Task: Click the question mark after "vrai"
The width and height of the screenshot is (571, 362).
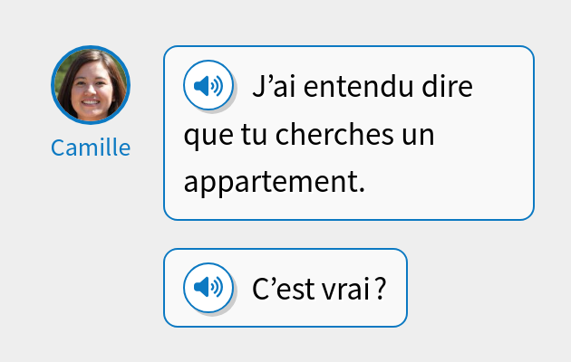Action: tap(382, 289)
